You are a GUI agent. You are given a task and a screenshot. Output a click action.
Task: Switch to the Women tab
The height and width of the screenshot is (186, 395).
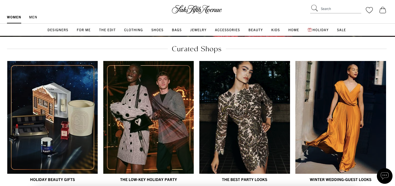pos(14,17)
